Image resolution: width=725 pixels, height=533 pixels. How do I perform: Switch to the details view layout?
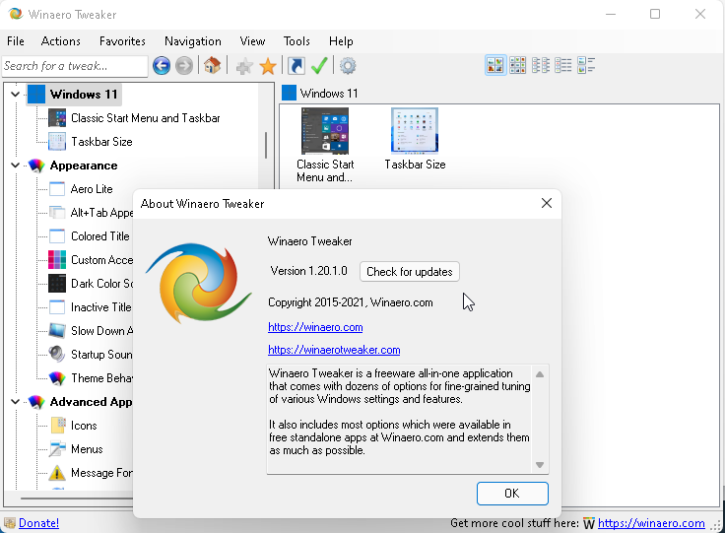586,65
